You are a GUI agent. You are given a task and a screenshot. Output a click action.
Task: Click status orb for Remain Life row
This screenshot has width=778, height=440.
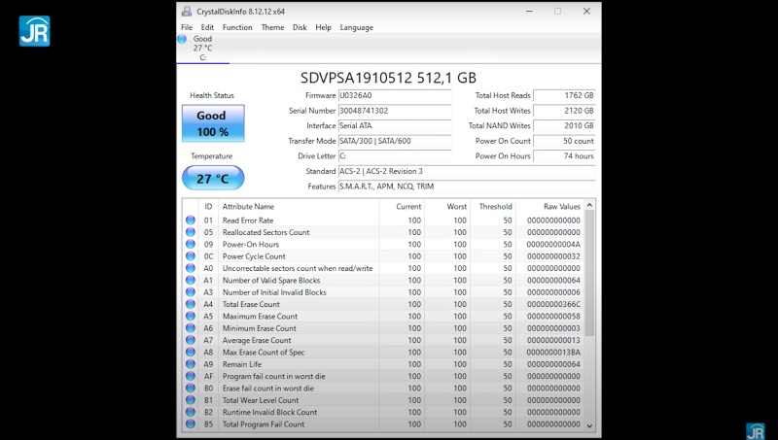191,363
